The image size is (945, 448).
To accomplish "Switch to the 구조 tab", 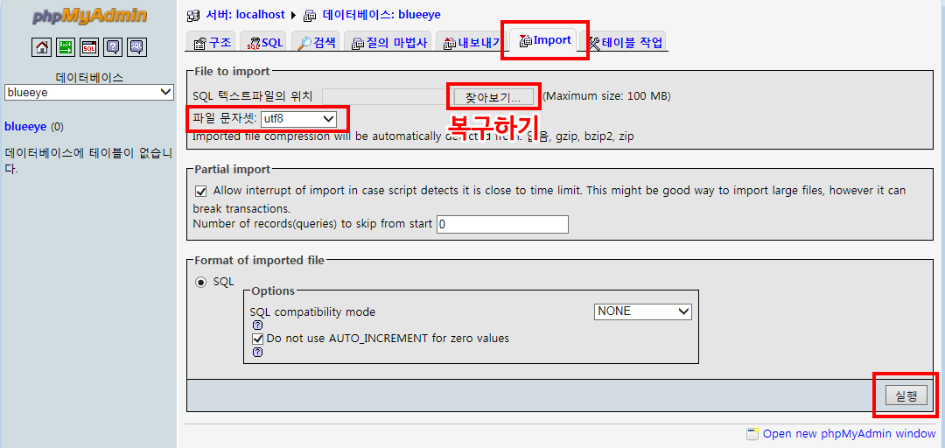I will [x=213, y=42].
